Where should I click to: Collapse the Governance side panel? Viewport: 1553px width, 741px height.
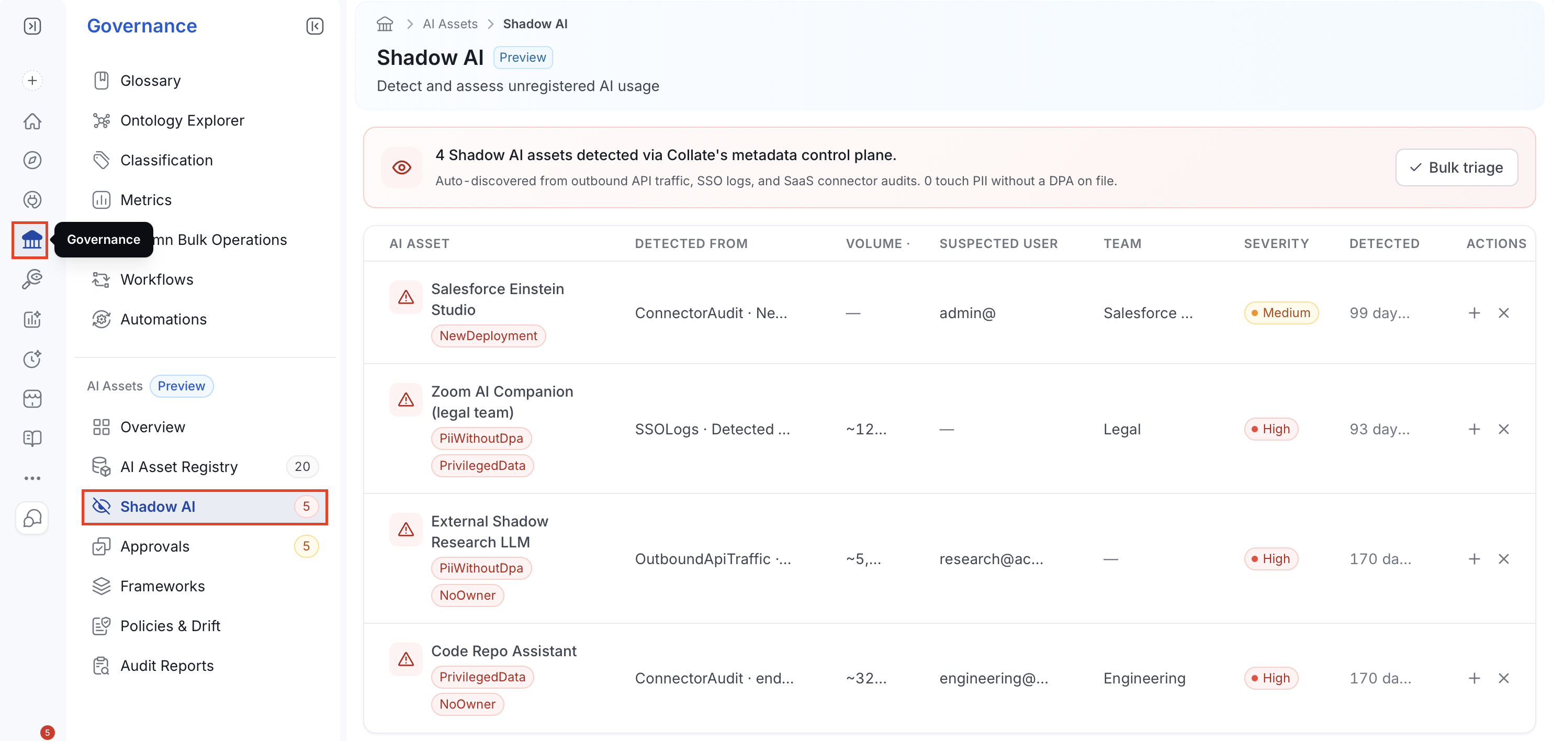pos(314,26)
